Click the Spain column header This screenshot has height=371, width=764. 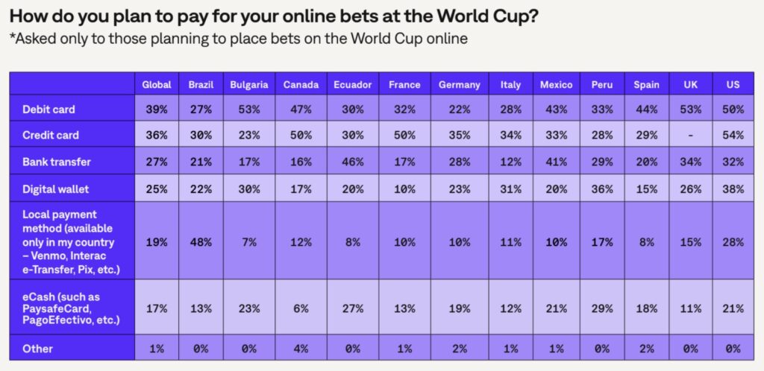(x=646, y=85)
